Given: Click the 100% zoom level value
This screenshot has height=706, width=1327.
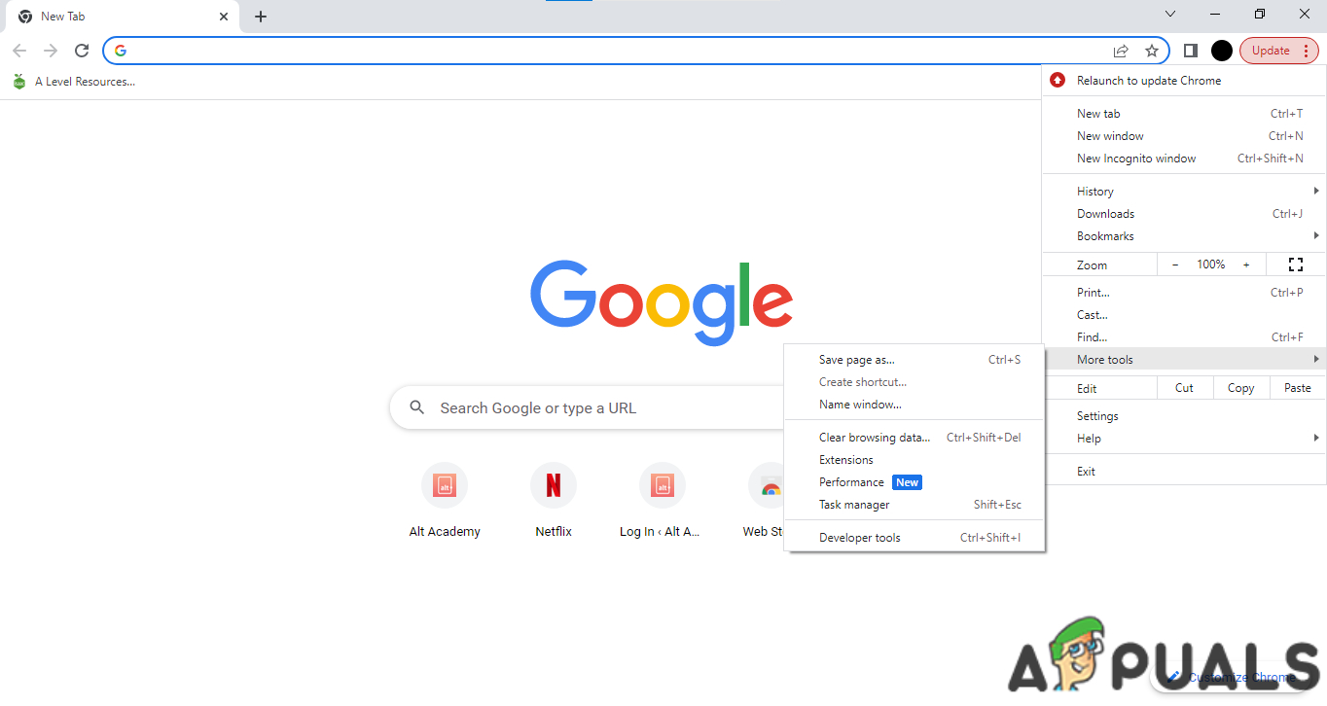Looking at the screenshot, I should [1211, 265].
